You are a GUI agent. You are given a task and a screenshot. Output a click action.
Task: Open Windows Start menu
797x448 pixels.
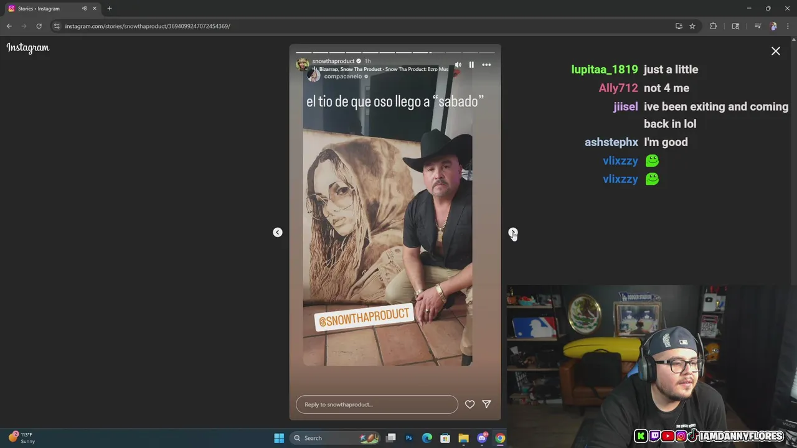(x=279, y=438)
